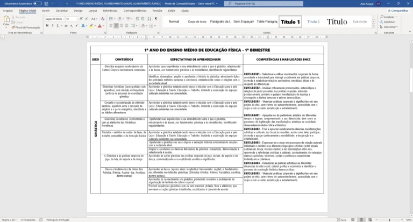Click the spelling check icon in status bar
Image resolution: width=413 pixels, height=222 pixels.
click(41, 220)
